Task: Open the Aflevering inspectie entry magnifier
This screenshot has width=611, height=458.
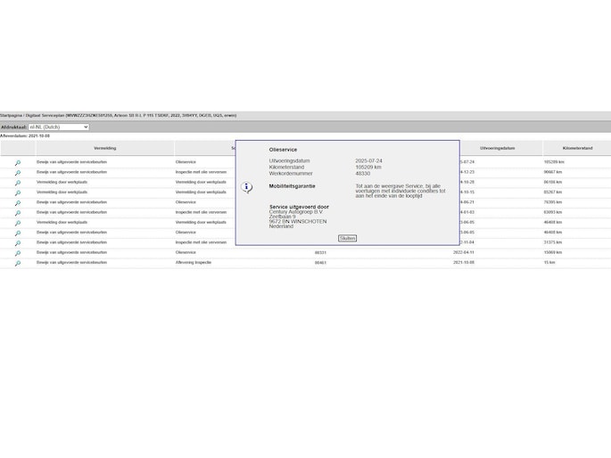Action: pos(17,263)
